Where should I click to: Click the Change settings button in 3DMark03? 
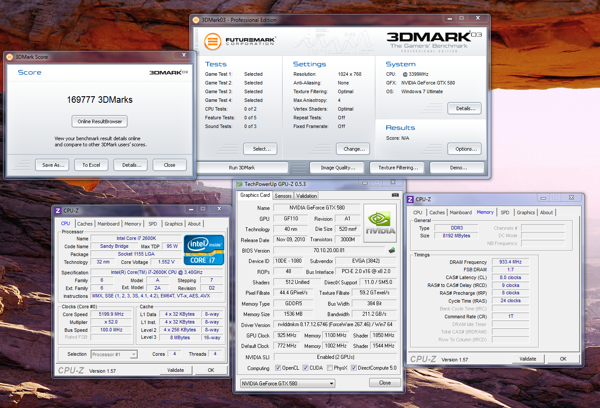click(x=354, y=149)
